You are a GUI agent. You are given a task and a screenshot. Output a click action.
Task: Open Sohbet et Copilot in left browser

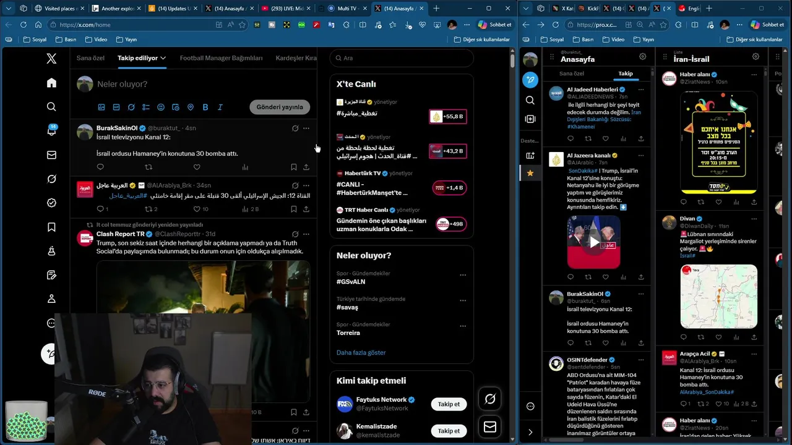(x=495, y=25)
